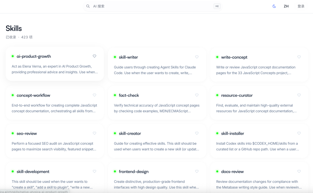Open the ZH language selector
Screen dimensions: 313x193
(286, 6)
